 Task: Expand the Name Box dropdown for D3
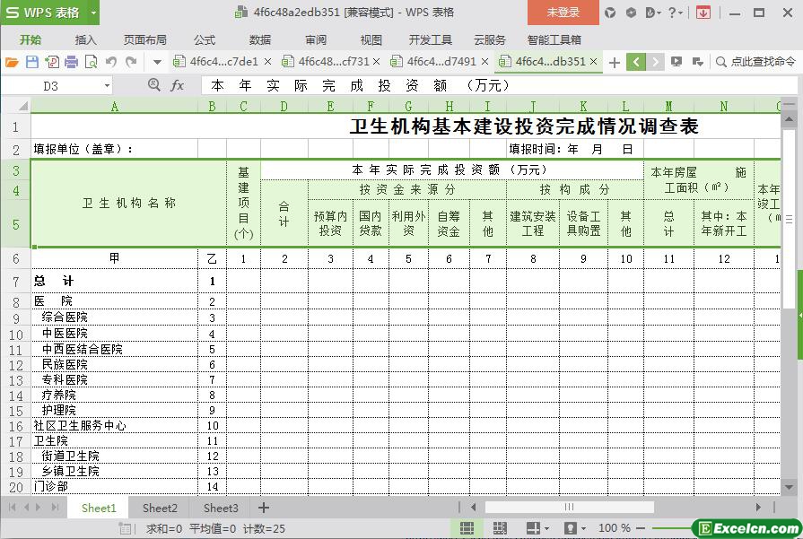click(x=107, y=85)
